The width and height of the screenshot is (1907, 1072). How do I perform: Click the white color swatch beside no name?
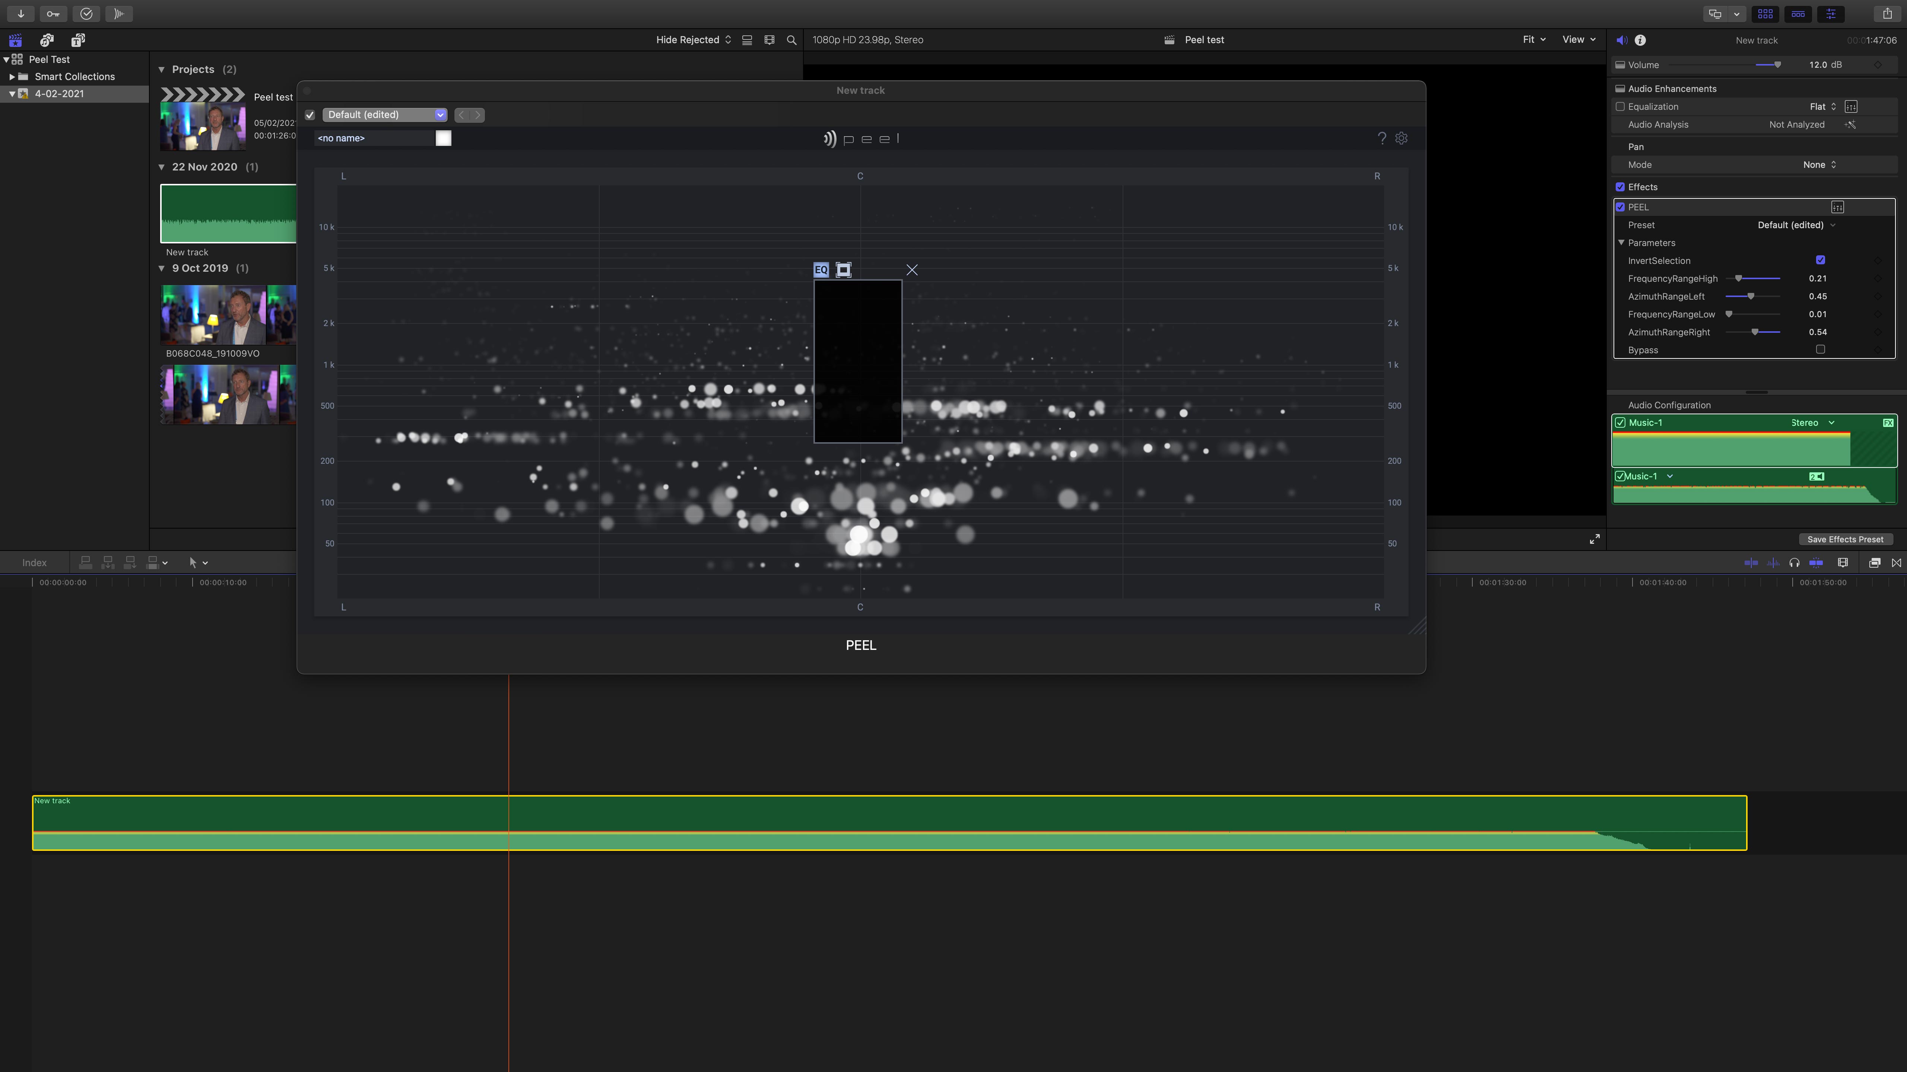pos(444,138)
